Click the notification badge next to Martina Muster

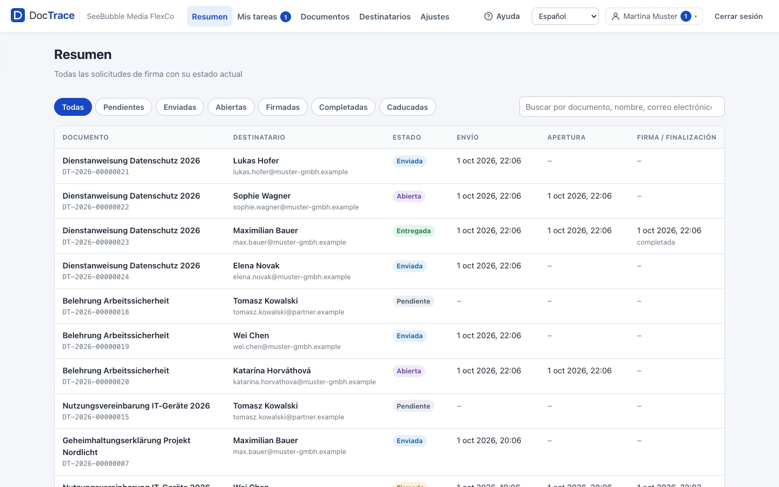click(686, 16)
